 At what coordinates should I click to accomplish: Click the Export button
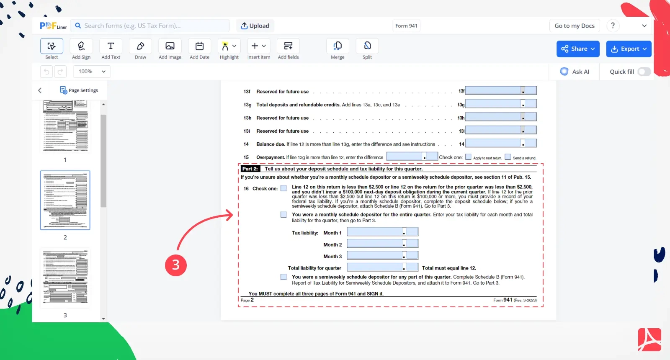(629, 49)
